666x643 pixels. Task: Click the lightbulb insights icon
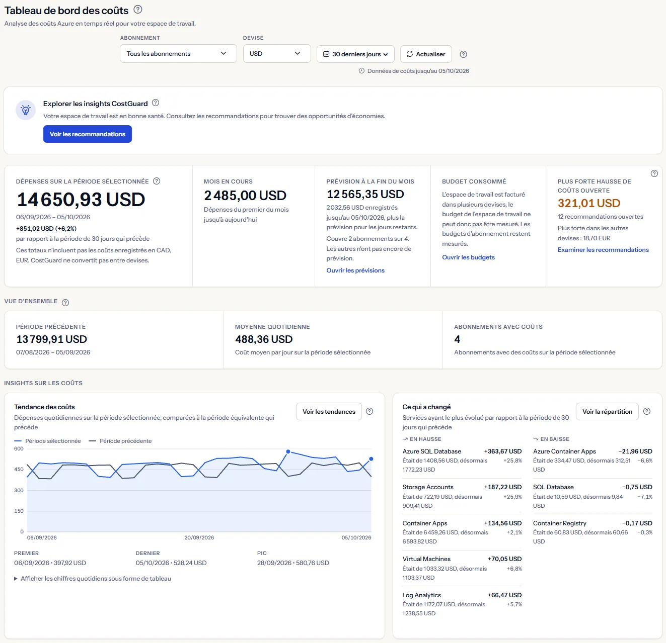26,110
